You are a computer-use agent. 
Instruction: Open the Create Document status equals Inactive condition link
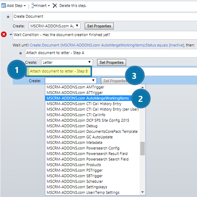107,45
